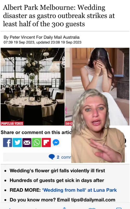Image resolution: width=130 pixels, height=209 pixels.
Task: View the wedding venue dining room photo
Action: tap(33, 86)
